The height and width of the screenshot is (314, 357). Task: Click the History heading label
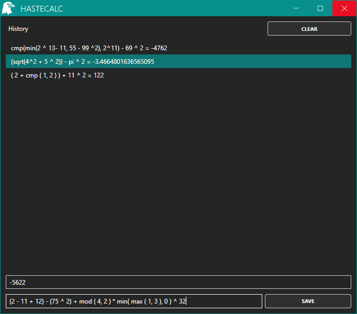(x=18, y=29)
